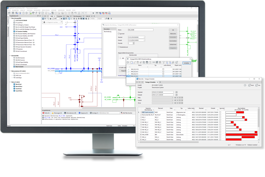Open the data manager table icon in main toolbar
The width and height of the screenshot is (265, 177).
click(13, 13)
